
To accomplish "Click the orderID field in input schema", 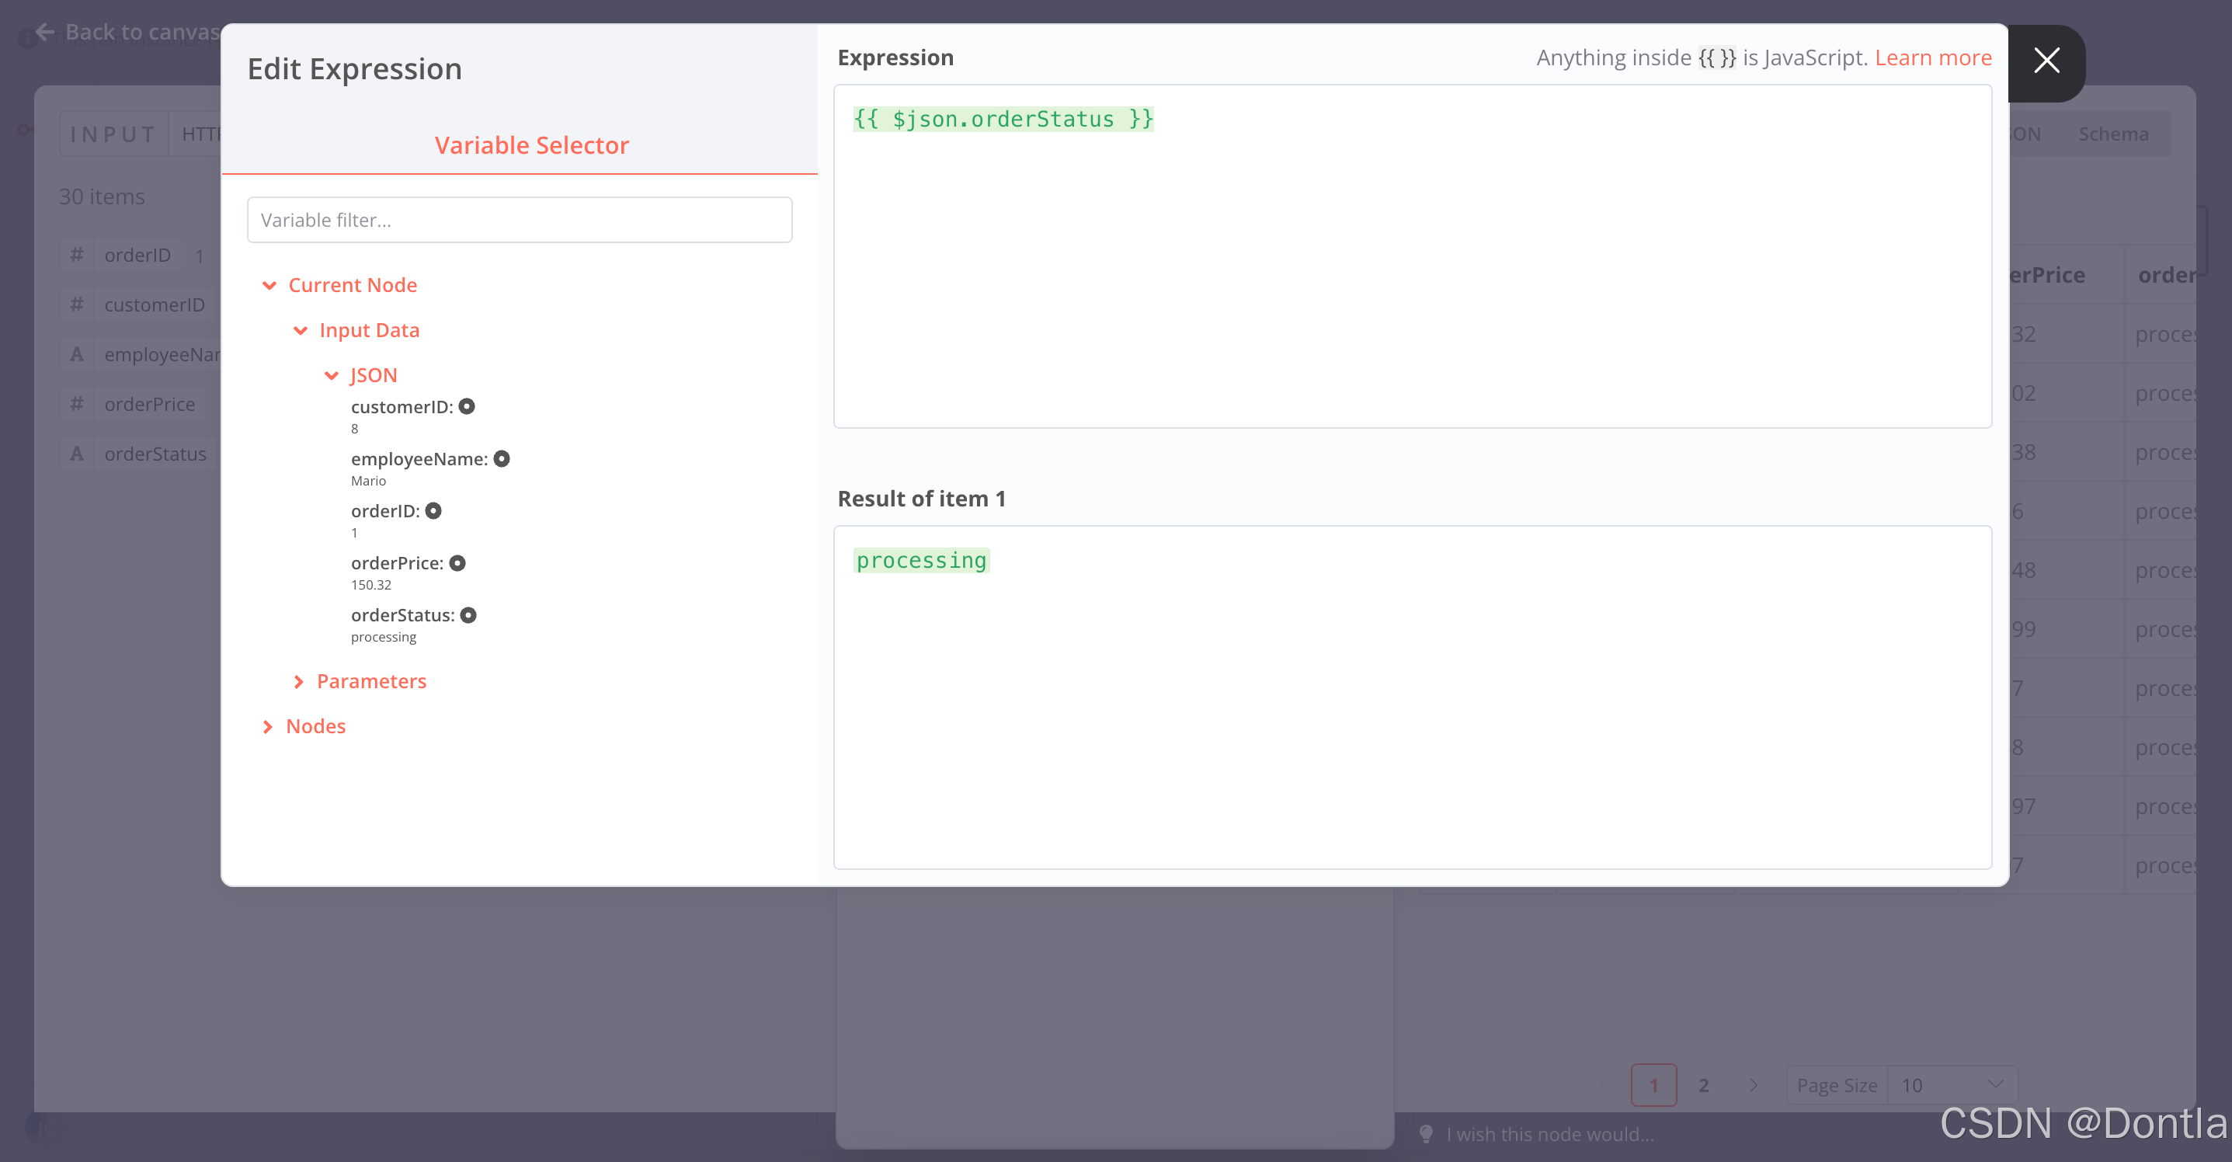I will pyautogui.click(x=137, y=256).
